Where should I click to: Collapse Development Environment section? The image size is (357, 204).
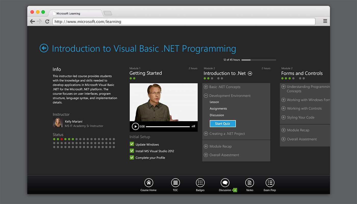(x=206, y=96)
